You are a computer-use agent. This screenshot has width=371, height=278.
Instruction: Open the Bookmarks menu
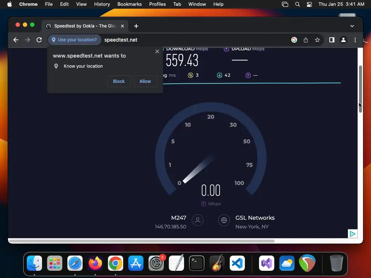(129, 4)
